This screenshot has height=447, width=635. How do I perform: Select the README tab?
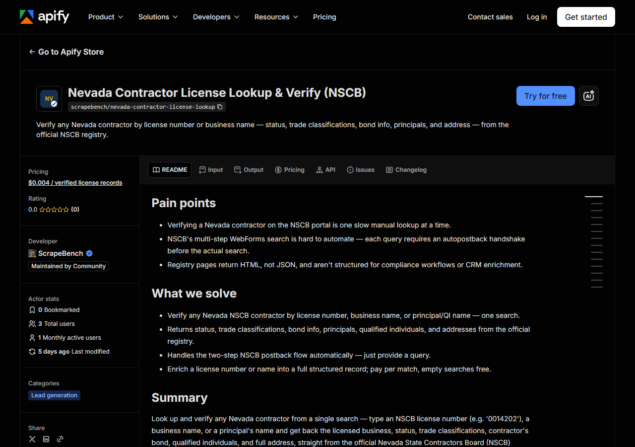[170, 170]
